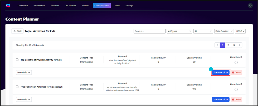258x106 pixels.
Task: Delete the Free Halloween Activities item
Action: click(x=236, y=99)
